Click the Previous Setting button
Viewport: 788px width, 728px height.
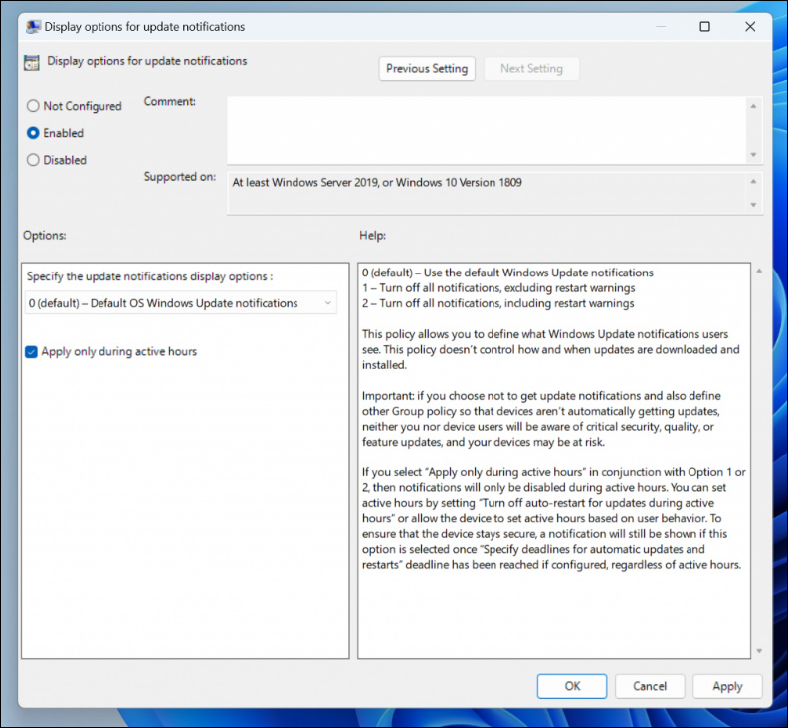tap(427, 69)
